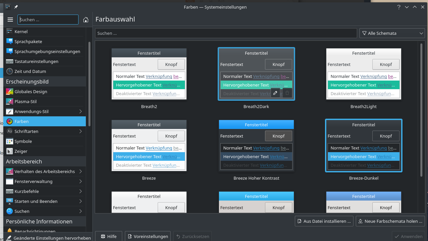
Task: Click the Anwendungs-Stil icon
Action: point(9,111)
